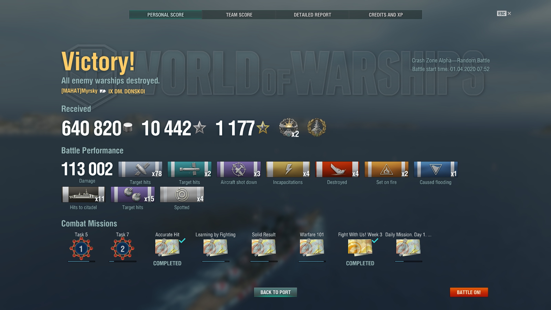The width and height of the screenshot is (551, 310).
Task: Click the Task 5 mission emblem
Action: pyautogui.click(x=81, y=248)
